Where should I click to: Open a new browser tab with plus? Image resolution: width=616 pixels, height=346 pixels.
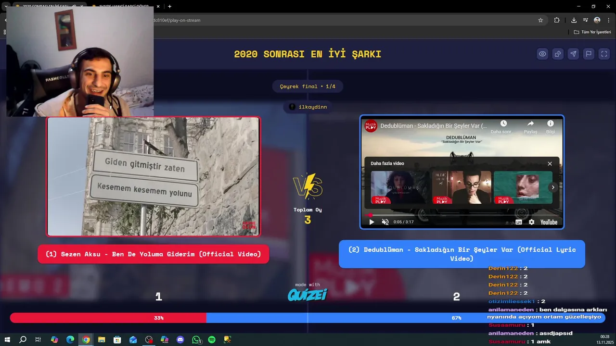coord(169,6)
